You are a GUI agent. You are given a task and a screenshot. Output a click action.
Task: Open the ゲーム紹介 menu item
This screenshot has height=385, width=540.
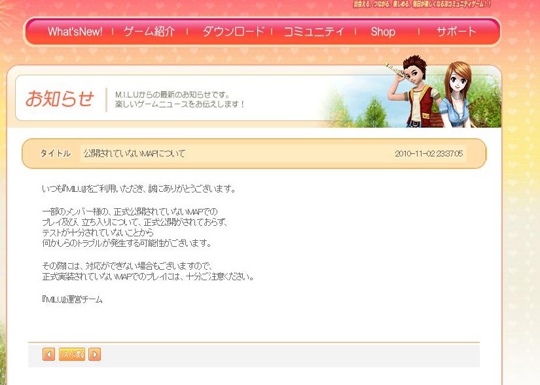click(149, 31)
